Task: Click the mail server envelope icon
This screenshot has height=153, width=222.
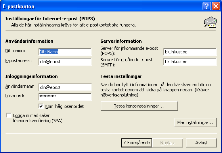Action: [211, 22]
